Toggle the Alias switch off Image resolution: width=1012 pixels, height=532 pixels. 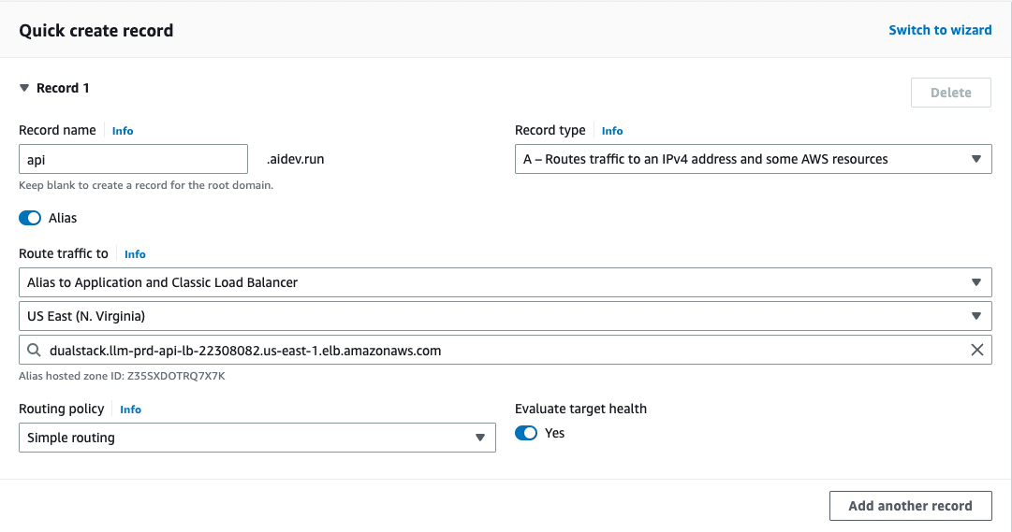point(30,218)
